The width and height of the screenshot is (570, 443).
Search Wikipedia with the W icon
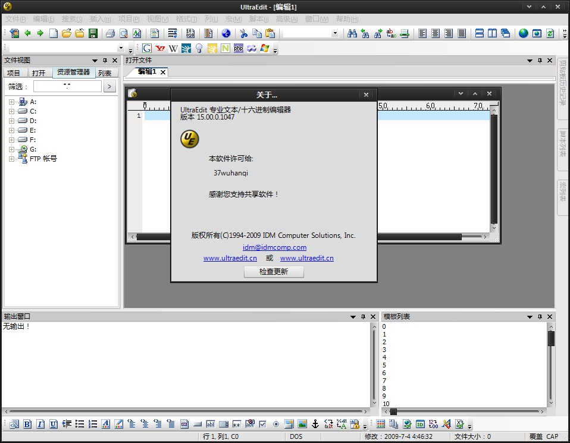[173, 48]
